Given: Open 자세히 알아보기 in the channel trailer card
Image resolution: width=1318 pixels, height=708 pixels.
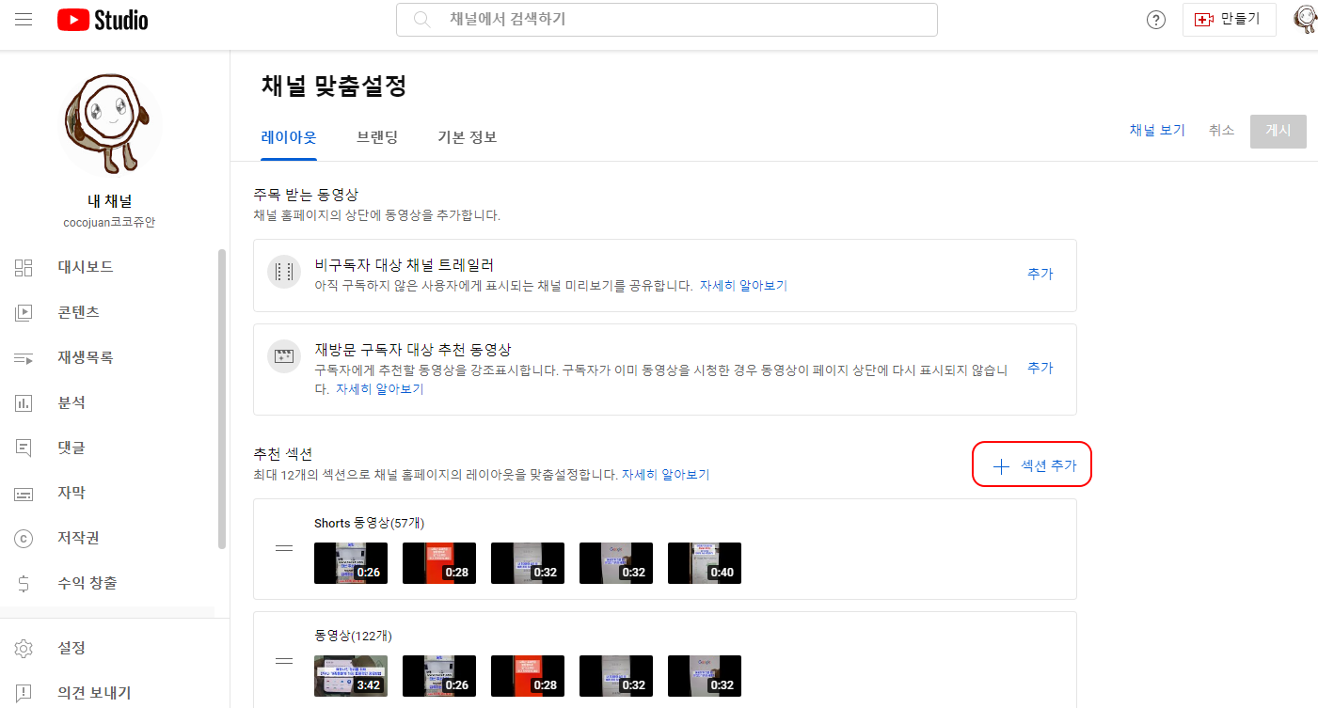Looking at the screenshot, I should [743, 285].
